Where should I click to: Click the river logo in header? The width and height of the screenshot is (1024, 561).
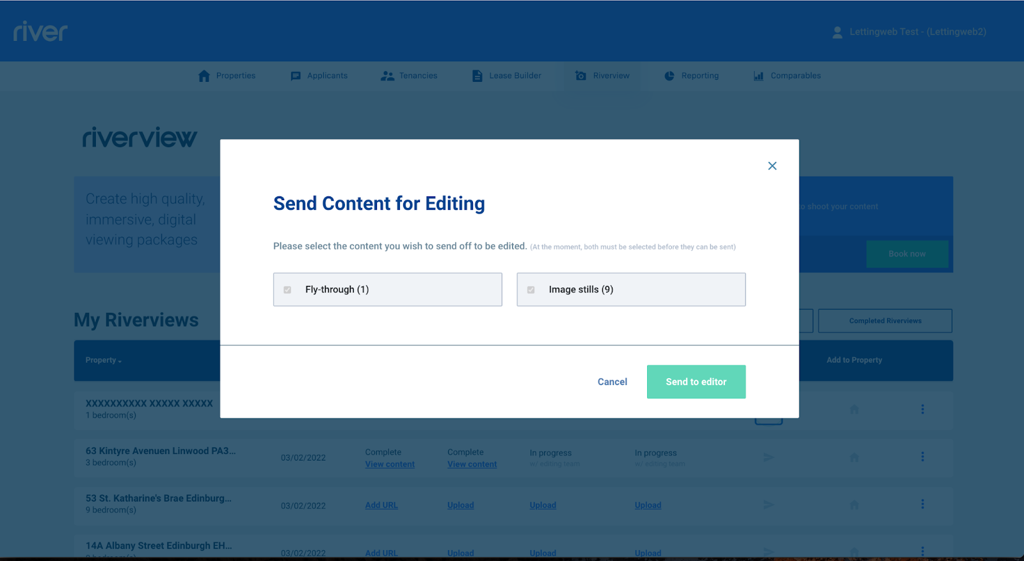tap(40, 31)
